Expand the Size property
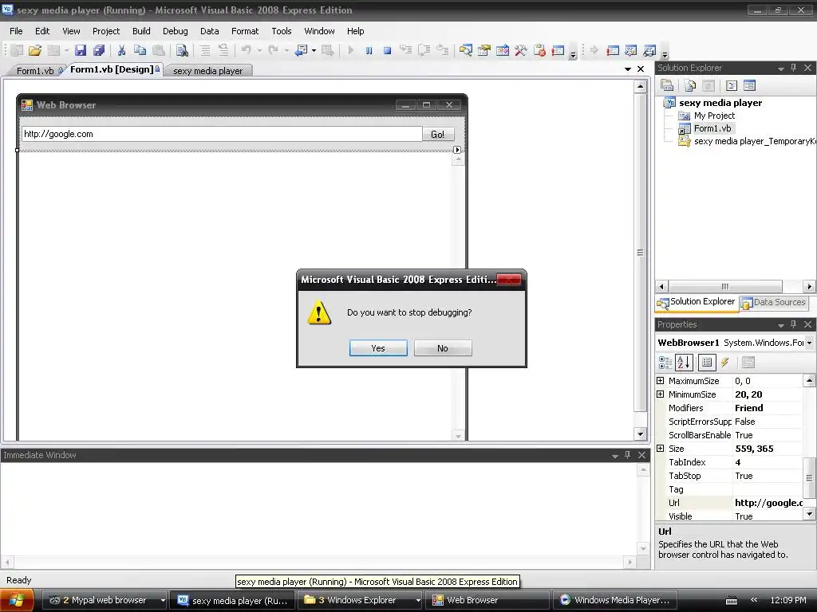 point(660,449)
